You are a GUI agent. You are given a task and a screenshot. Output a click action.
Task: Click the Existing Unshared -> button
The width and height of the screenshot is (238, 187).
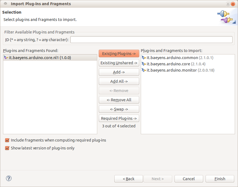pos(119,63)
